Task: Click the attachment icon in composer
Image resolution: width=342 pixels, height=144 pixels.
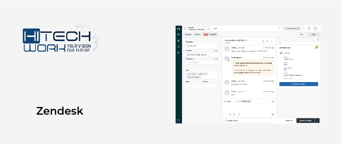Action: (x=234, y=114)
